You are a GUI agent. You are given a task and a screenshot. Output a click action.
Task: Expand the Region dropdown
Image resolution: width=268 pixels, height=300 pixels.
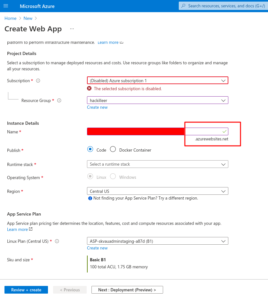[x=157, y=191]
